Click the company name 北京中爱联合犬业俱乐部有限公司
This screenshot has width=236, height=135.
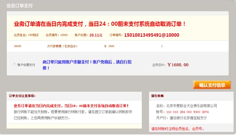click(191, 106)
